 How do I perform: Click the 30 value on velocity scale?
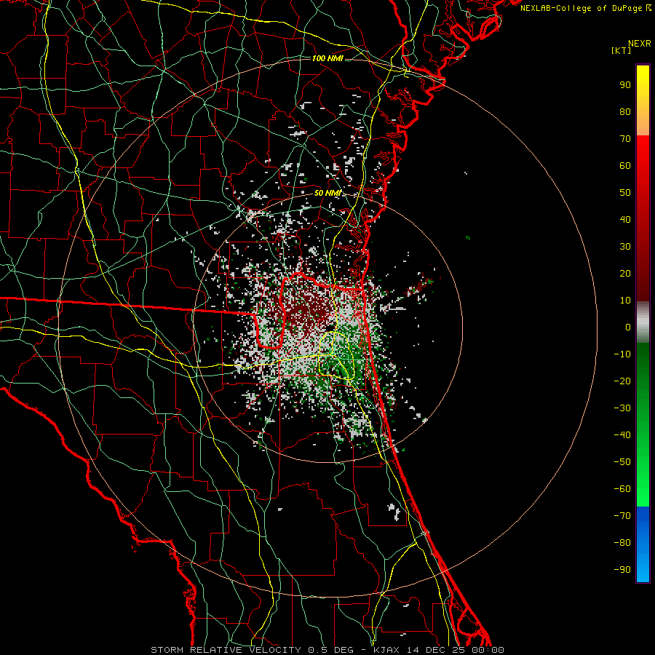click(x=625, y=247)
